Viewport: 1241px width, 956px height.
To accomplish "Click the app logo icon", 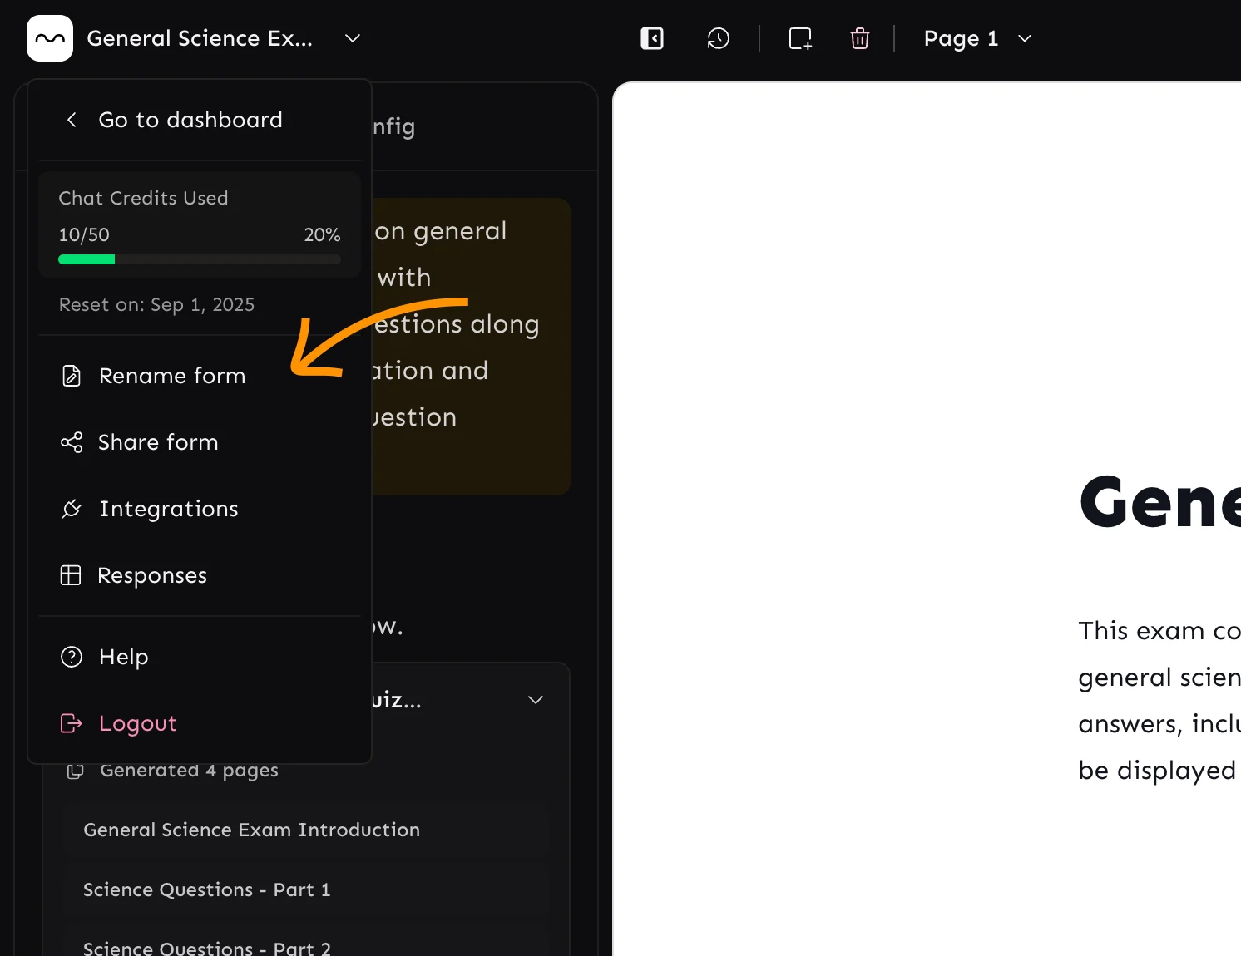I will 50,38.
